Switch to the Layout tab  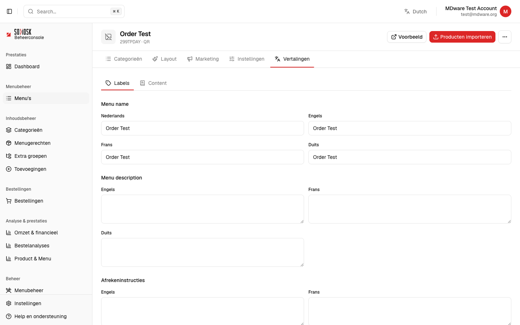[x=164, y=59]
